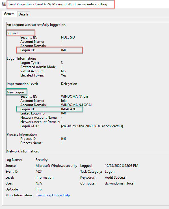Open the Event Log Online Help link
Image resolution: width=169 pixels, height=209 pixels.
coord(53,195)
